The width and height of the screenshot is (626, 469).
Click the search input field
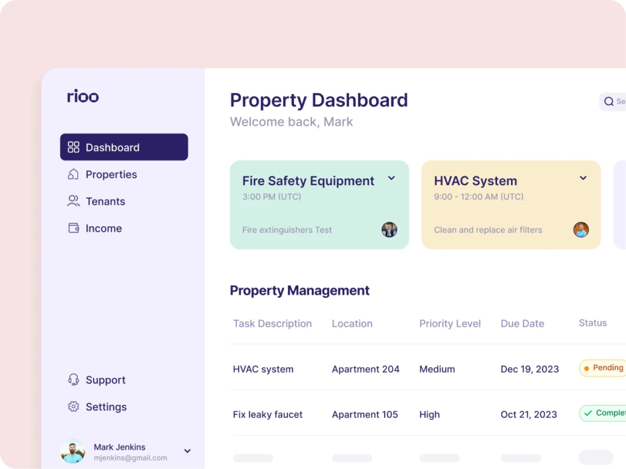click(613, 102)
